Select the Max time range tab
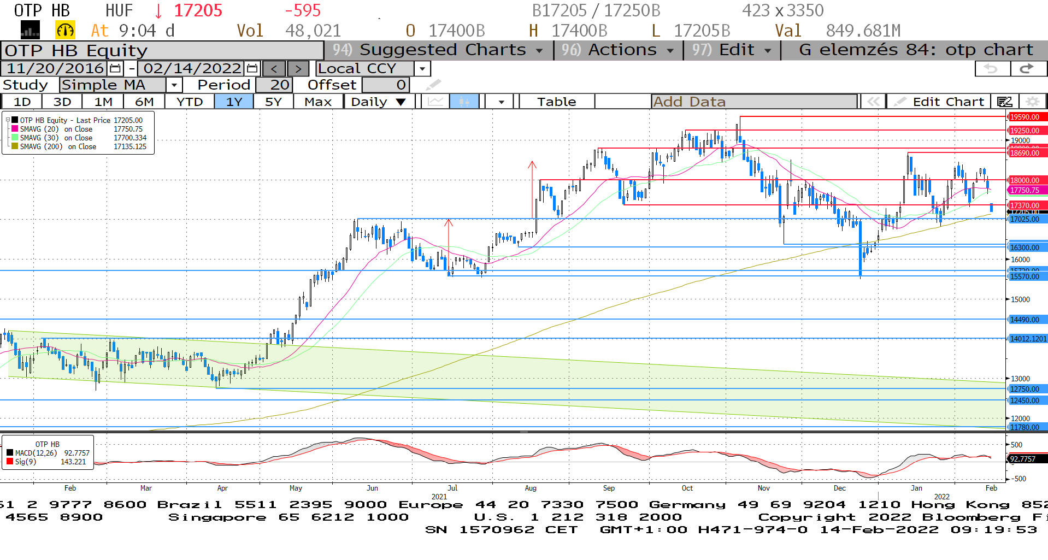This screenshot has width=1048, height=560. (318, 102)
